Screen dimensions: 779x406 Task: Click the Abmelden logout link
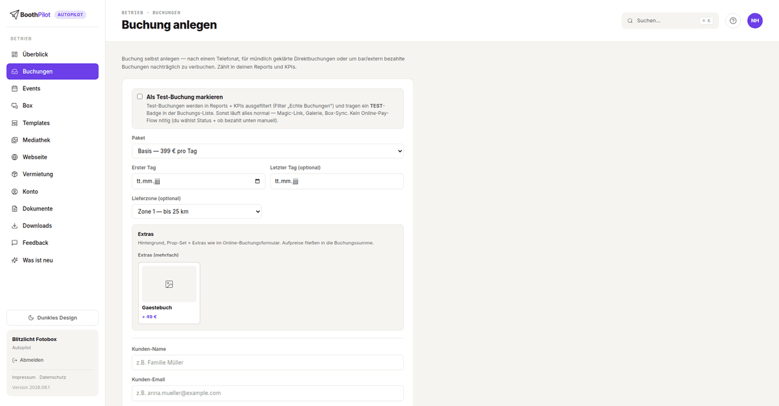(x=28, y=360)
